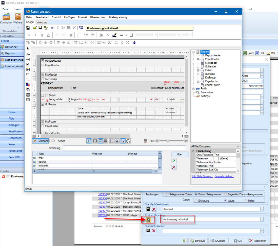Image resolution: width=278 pixels, height=246 pixels.
Task: Choose the Belegnummer/Datum radio option
Action: pos(167,194)
